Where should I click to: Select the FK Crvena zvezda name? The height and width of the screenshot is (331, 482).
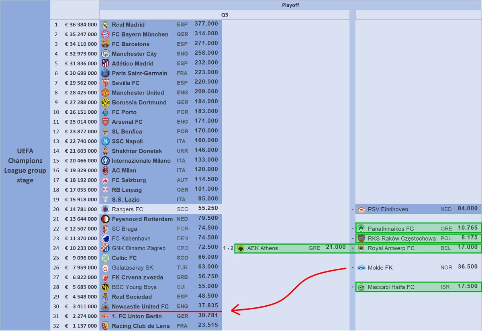click(137, 277)
